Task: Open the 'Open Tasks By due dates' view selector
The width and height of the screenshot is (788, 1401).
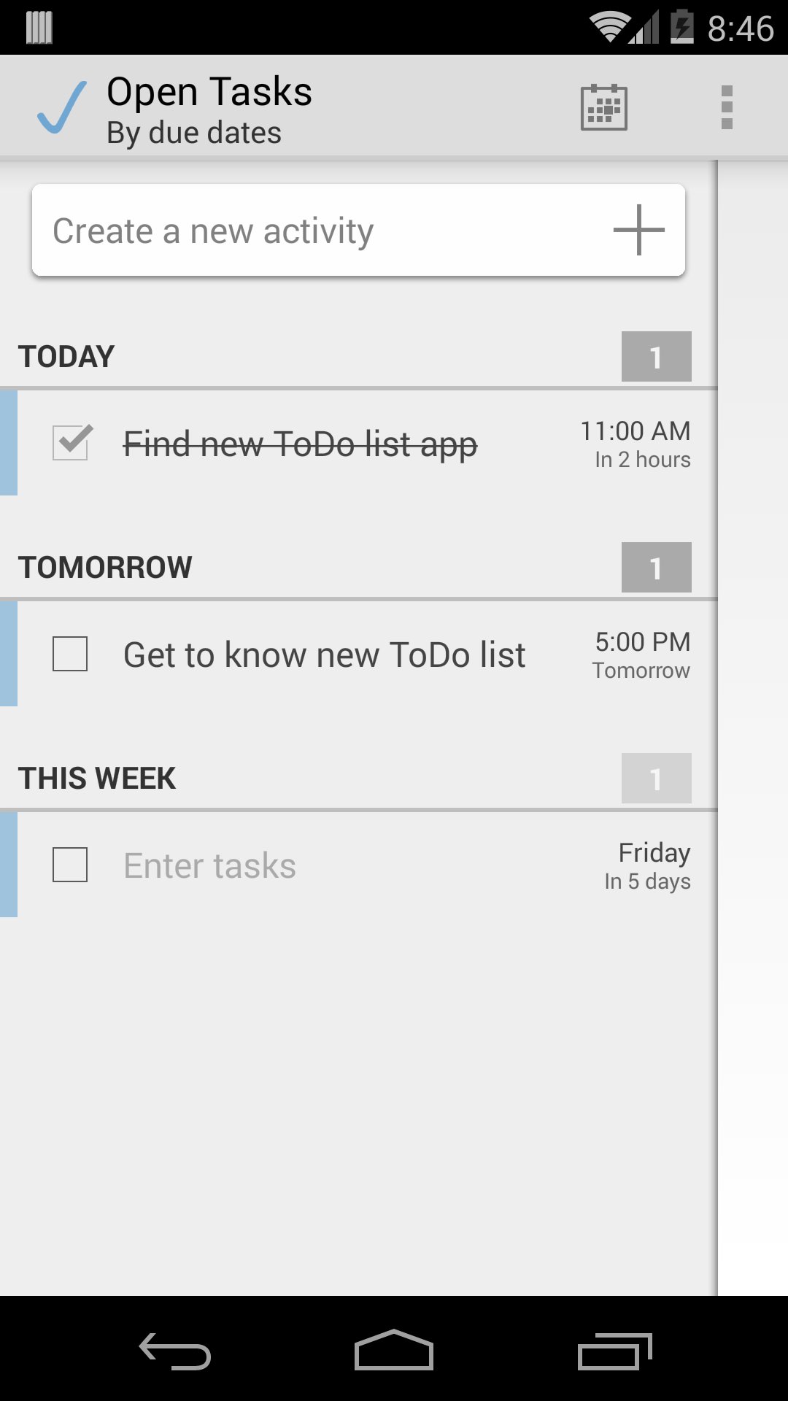Action: click(209, 109)
